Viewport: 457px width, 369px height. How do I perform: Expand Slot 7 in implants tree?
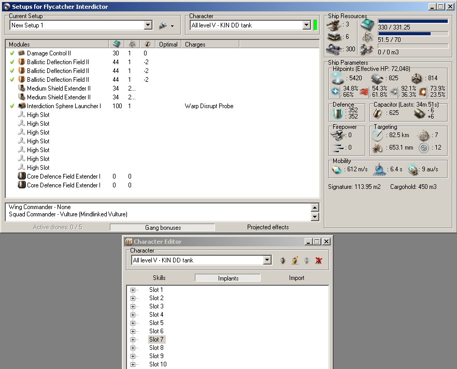point(133,340)
